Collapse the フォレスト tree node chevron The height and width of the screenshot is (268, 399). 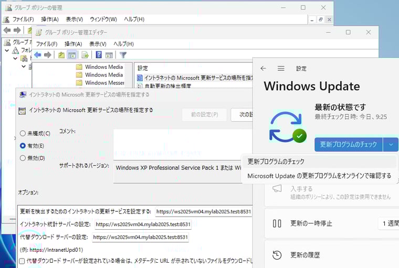click(7, 50)
